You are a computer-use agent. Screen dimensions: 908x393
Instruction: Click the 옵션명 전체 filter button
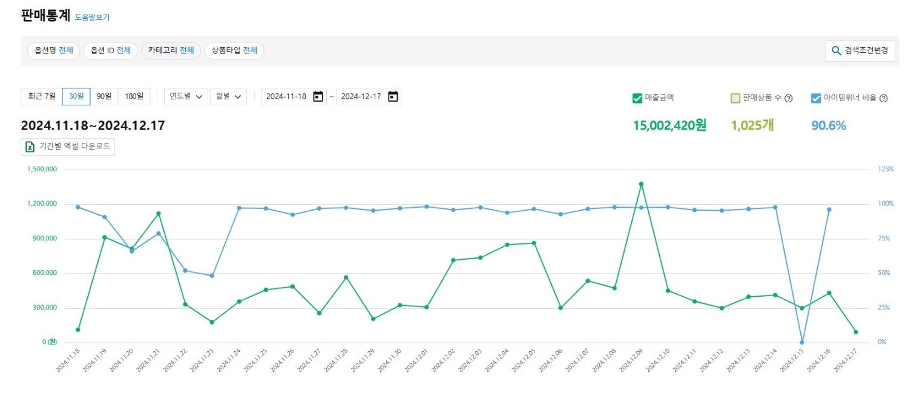click(54, 51)
